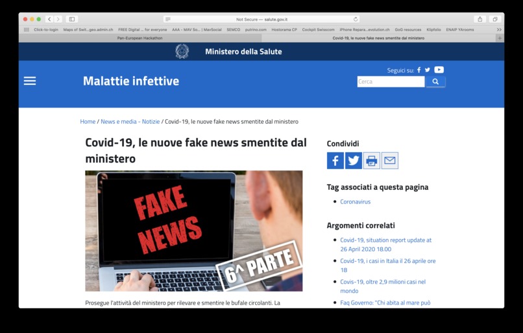Go to Home breadcrumb link
This screenshot has width=523, height=333.
pos(88,122)
